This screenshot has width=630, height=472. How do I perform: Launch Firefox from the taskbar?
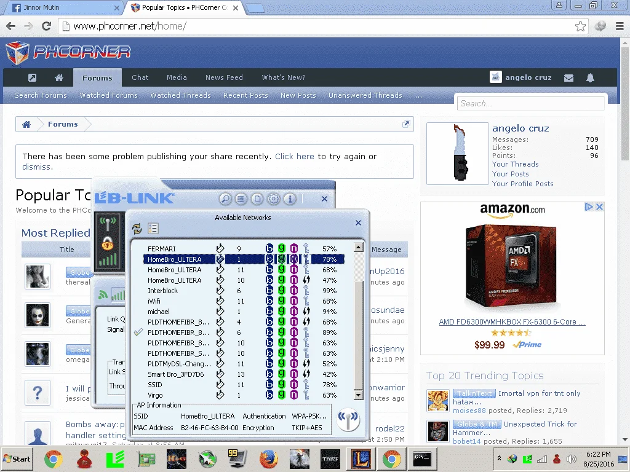pyautogui.click(x=268, y=459)
